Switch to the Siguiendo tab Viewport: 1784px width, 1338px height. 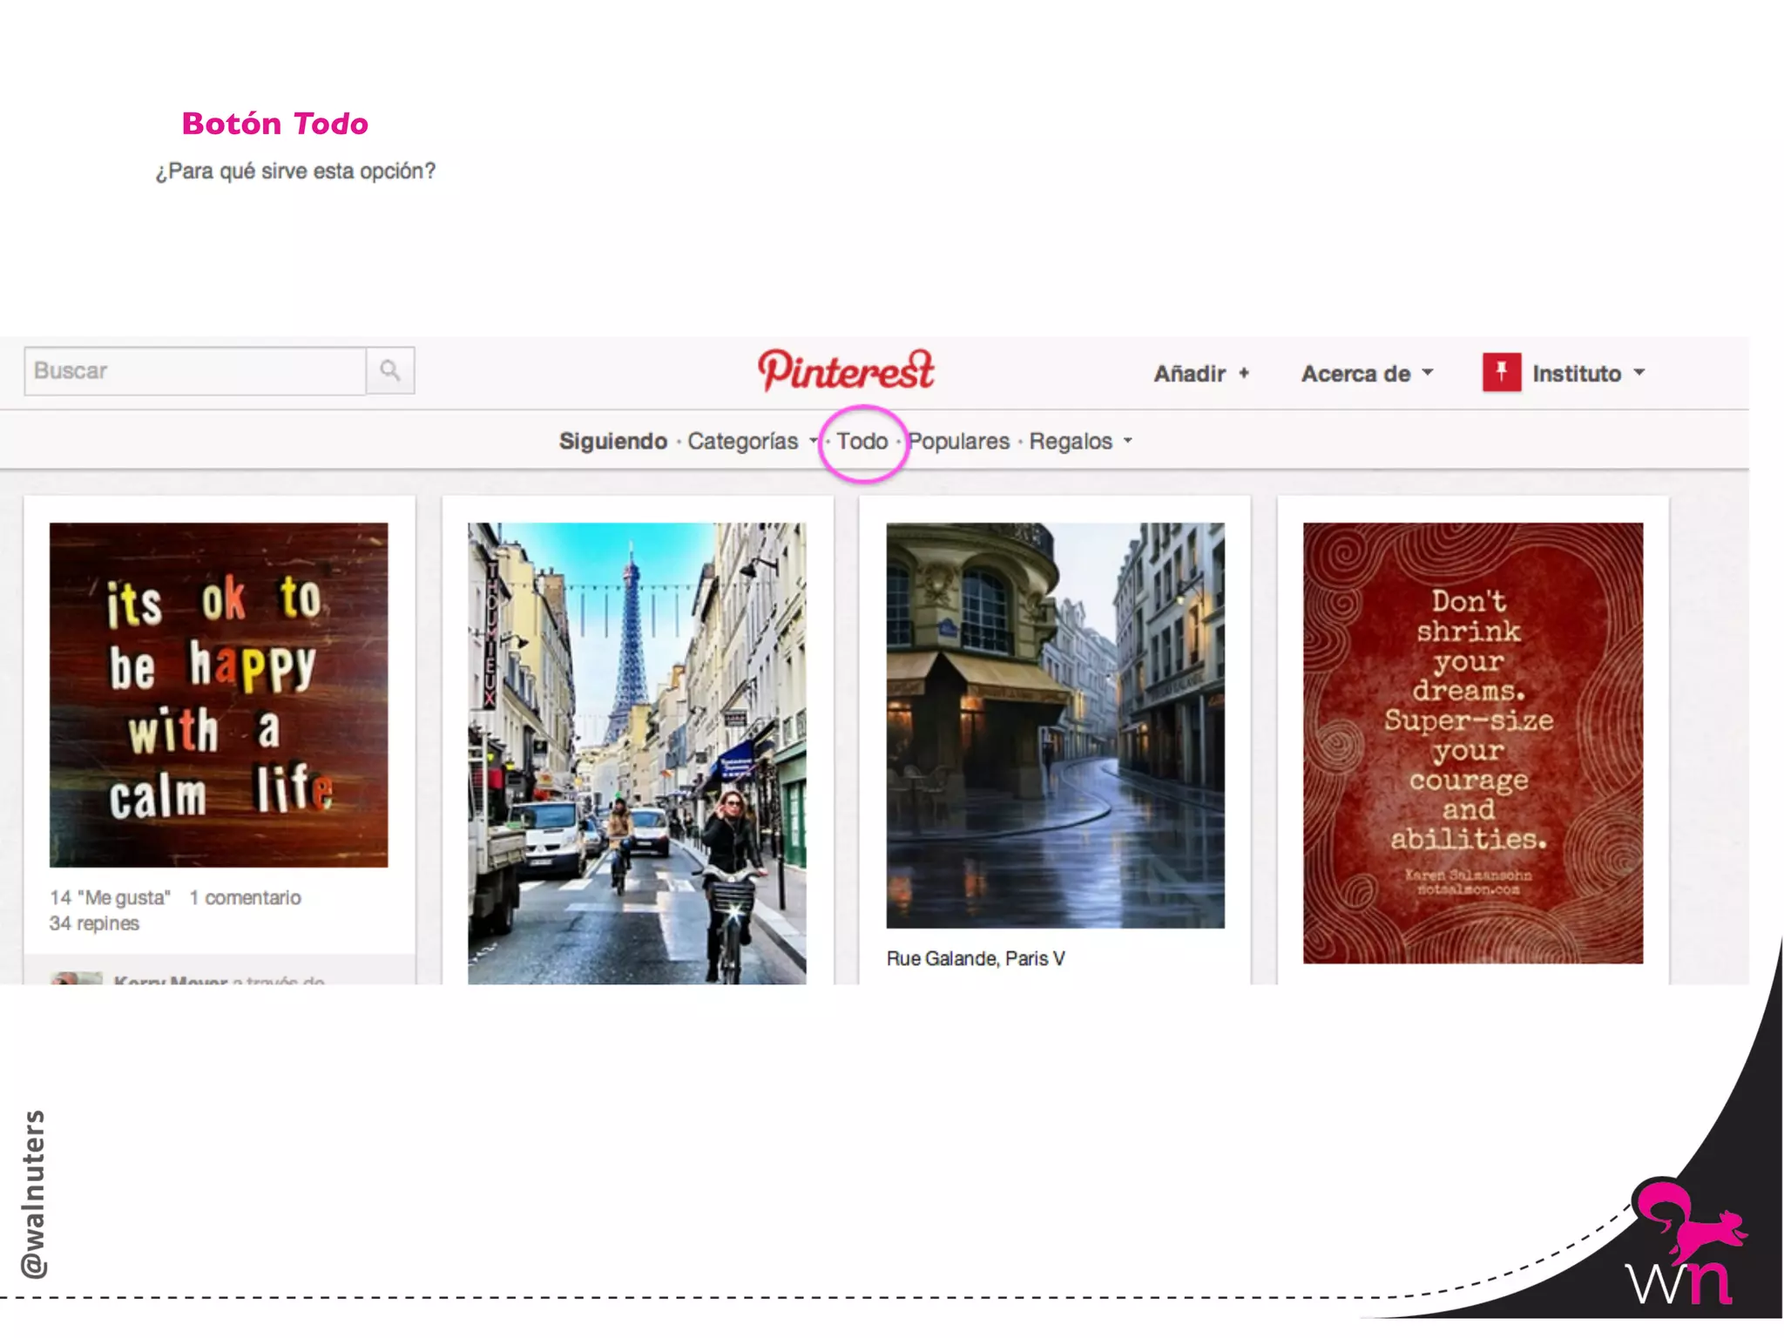(612, 442)
